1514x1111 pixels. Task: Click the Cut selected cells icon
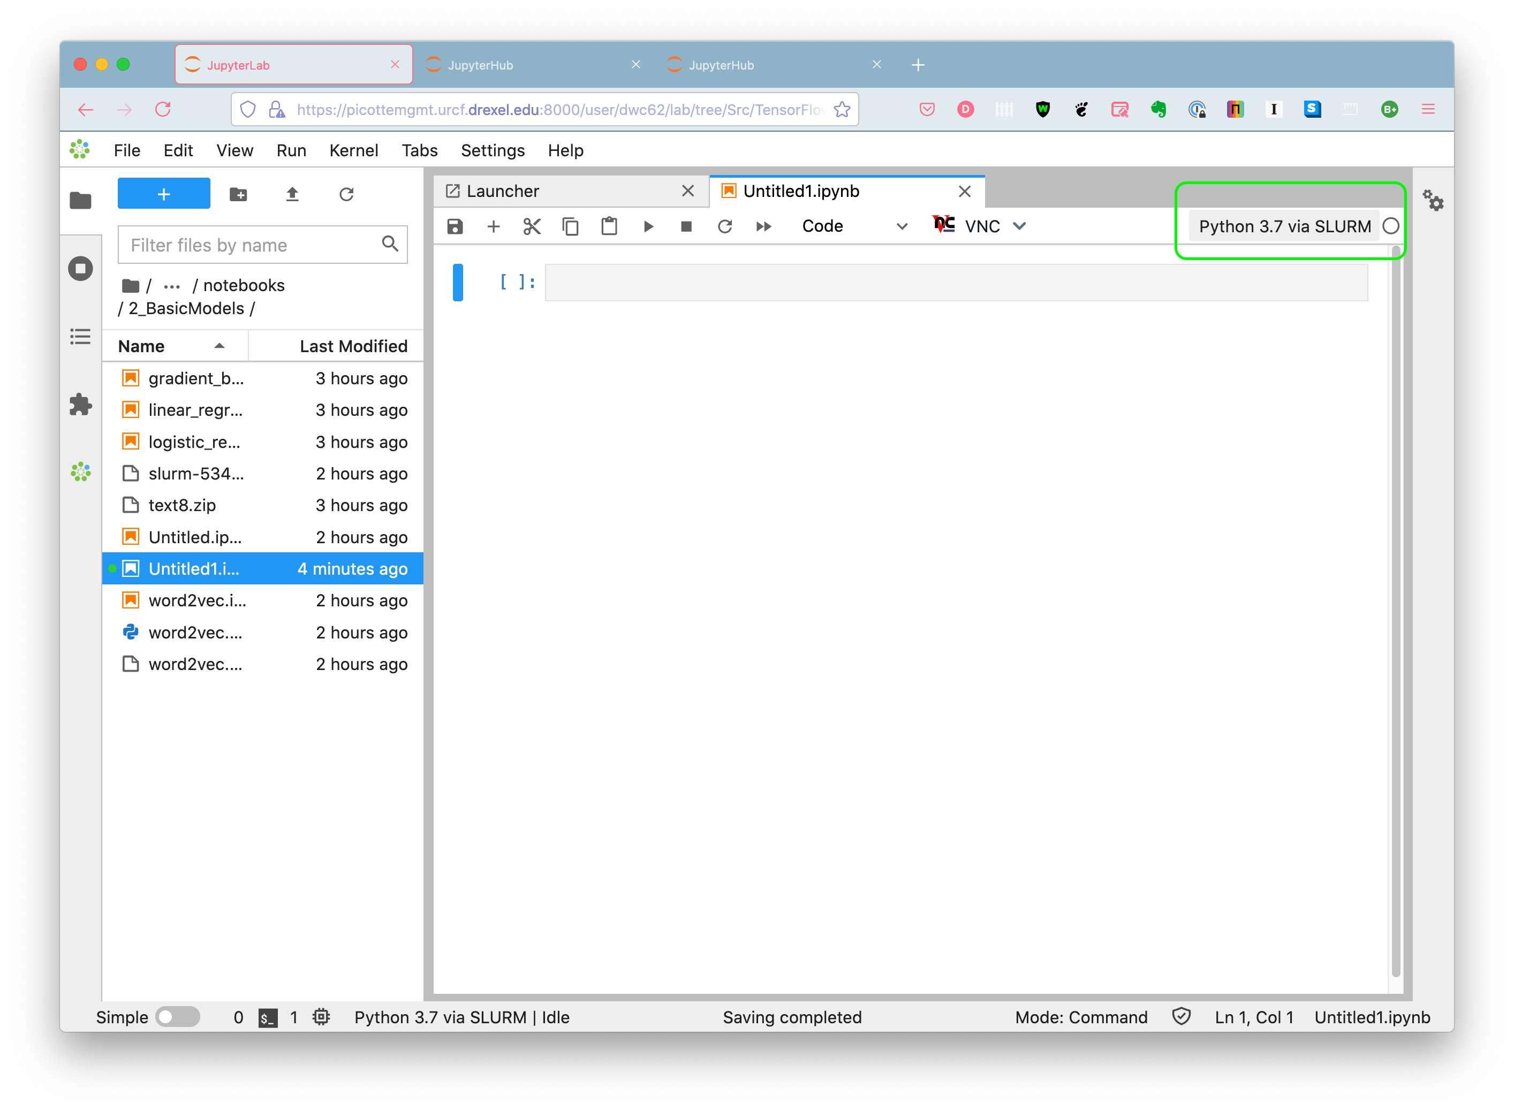531,225
